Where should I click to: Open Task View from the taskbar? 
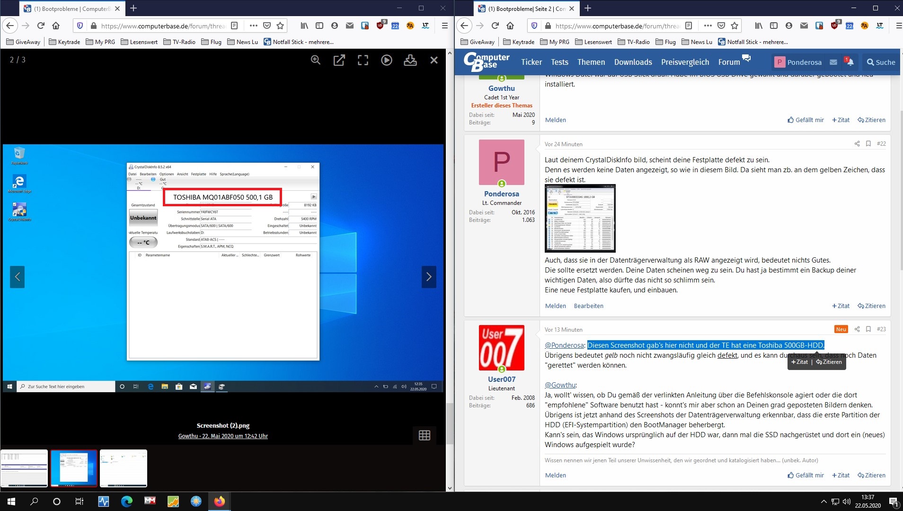80,502
